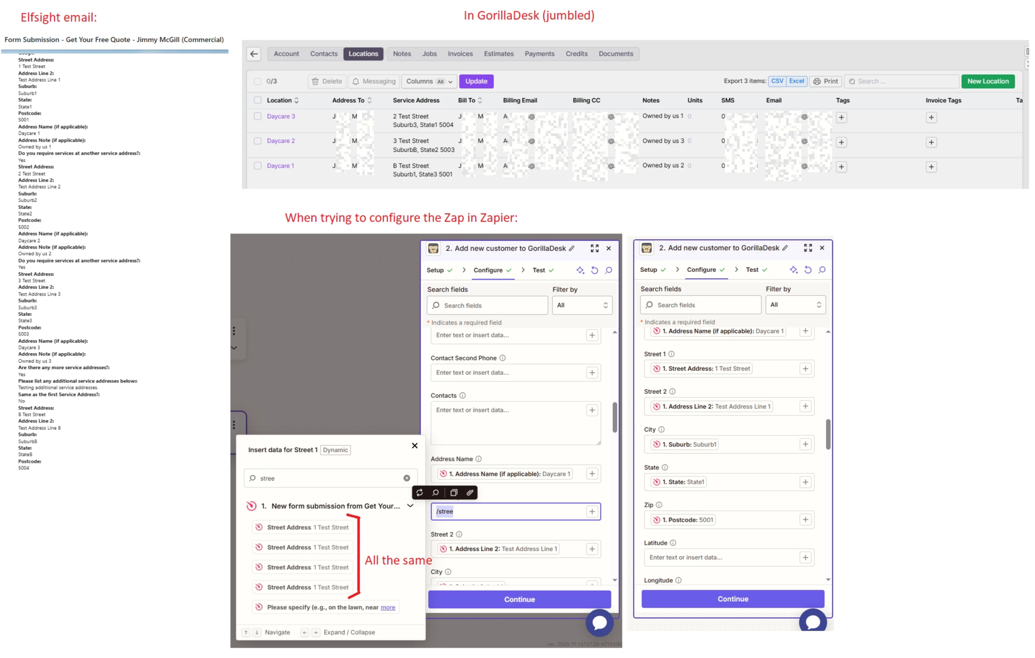This screenshot has width=1035, height=658.
Task: Open the Columns All dropdown
Action: click(x=429, y=81)
